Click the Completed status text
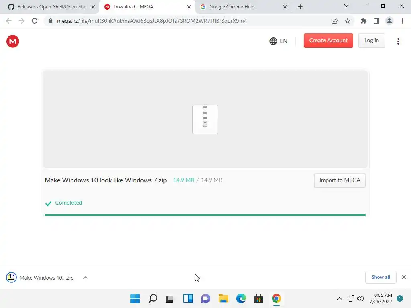Viewport: 411px width, 308px height. 68,203
